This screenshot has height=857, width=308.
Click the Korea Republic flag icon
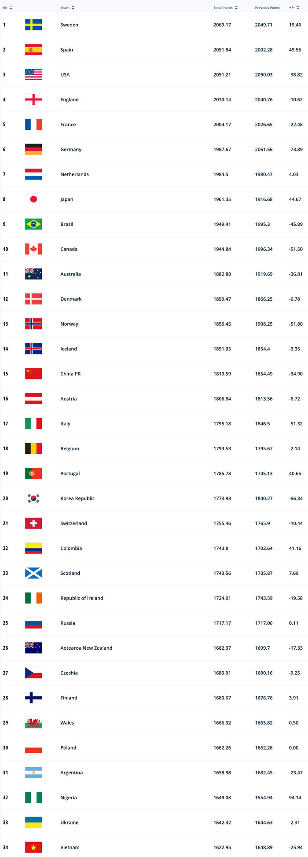click(33, 498)
